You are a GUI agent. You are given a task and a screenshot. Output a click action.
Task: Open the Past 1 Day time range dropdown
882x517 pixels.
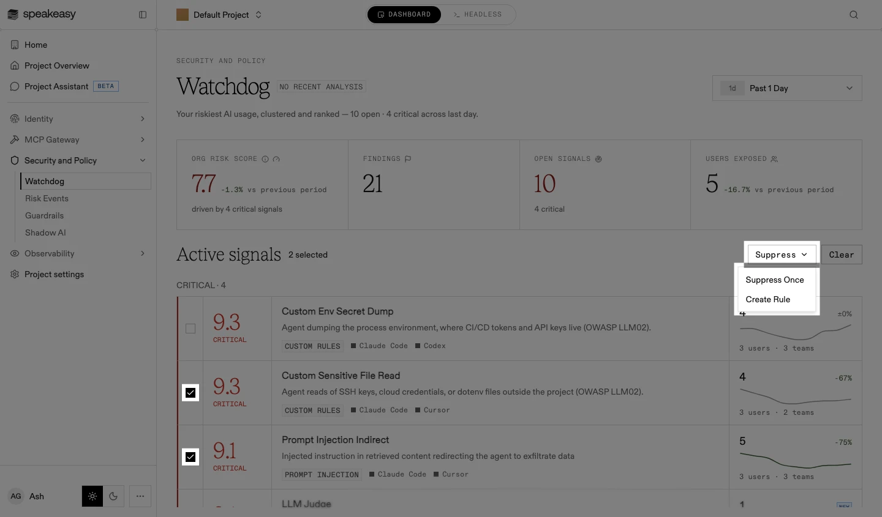[787, 88]
